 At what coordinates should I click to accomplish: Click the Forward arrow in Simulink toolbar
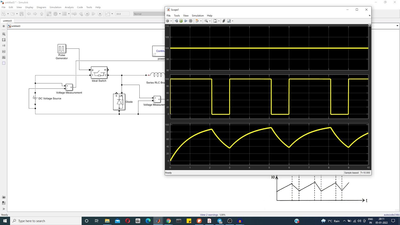35,14
